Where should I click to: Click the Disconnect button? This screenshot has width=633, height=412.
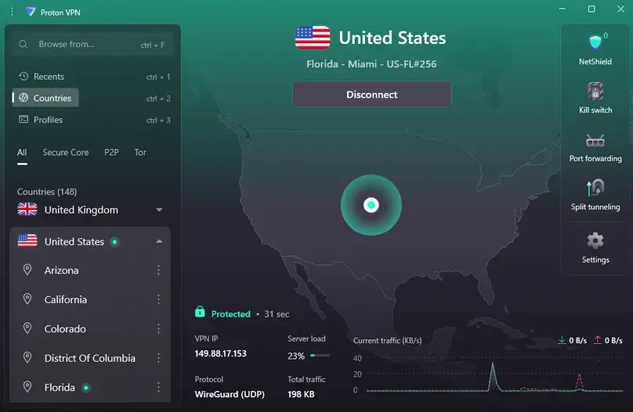(371, 95)
